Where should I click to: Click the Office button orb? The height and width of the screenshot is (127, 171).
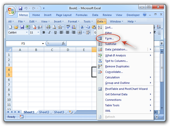click(11, 11)
